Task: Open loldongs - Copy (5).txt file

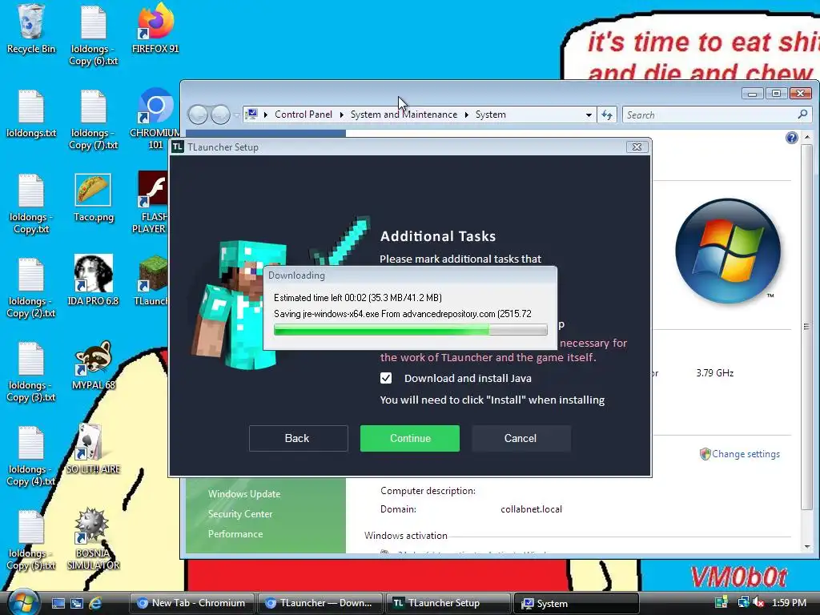Action: 31,541
